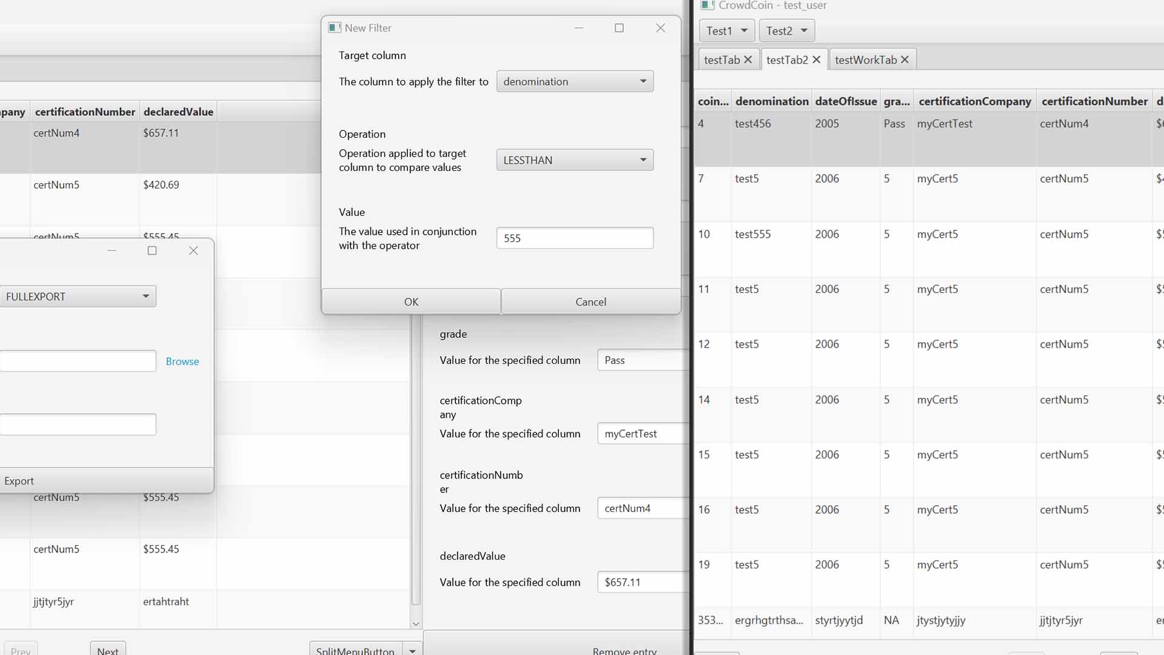
Task: Close the testTab tab with X icon
Action: pyautogui.click(x=748, y=59)
